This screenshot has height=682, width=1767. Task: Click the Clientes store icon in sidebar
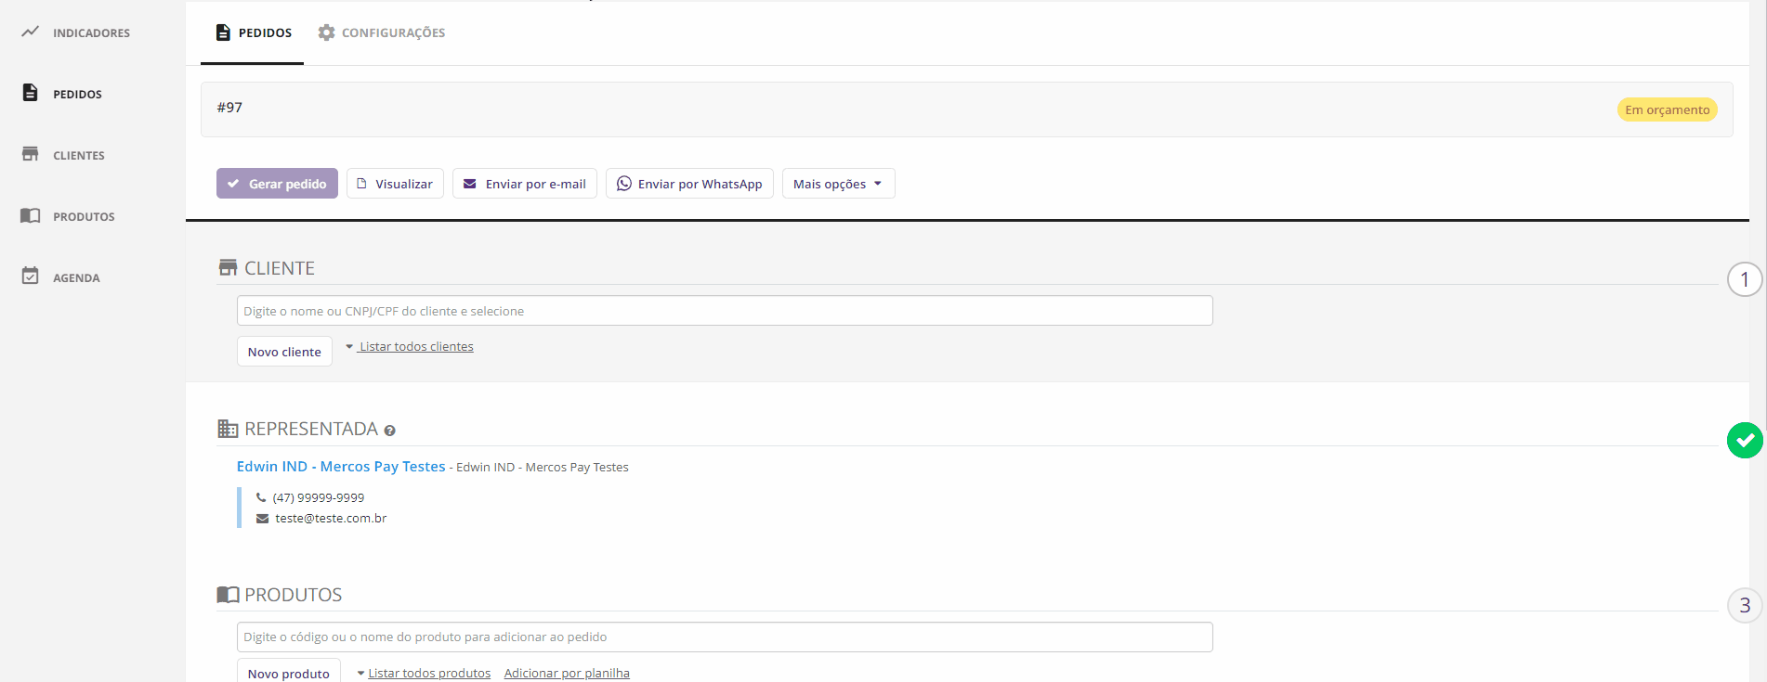31,154
